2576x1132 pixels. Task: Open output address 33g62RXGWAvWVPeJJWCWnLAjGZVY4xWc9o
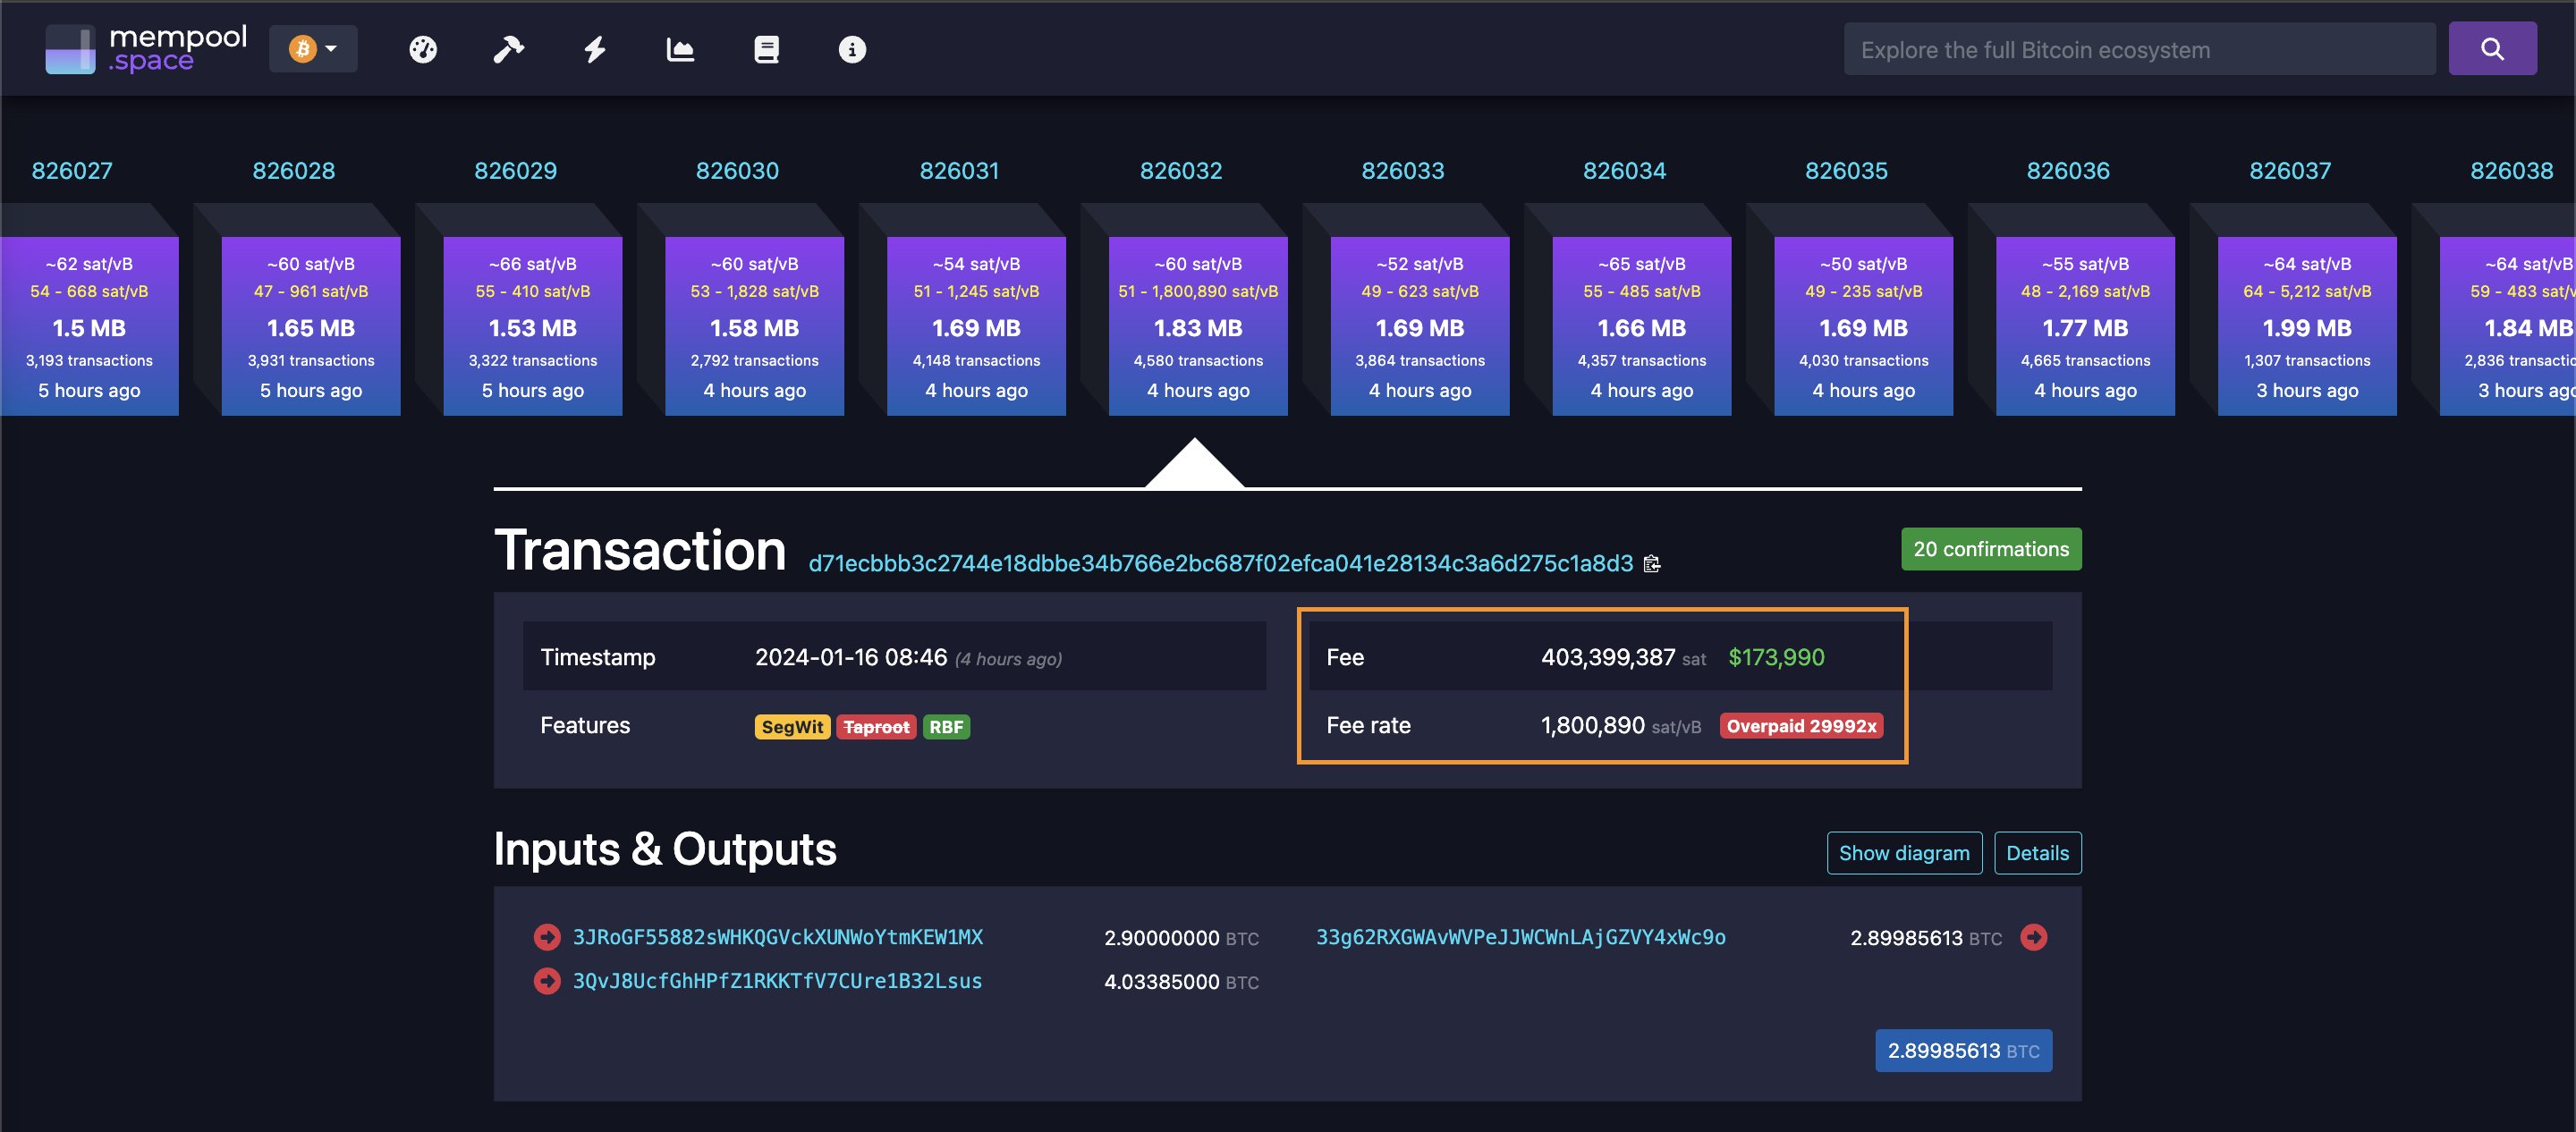pyautogui.click(x=1520, y=937)
